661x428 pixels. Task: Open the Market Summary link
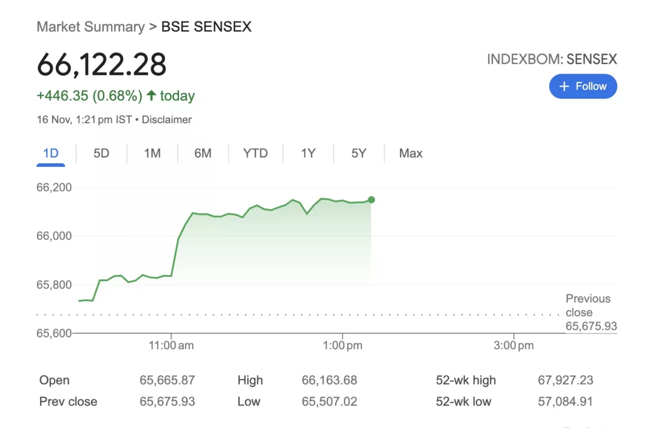(x=90, y=26)
